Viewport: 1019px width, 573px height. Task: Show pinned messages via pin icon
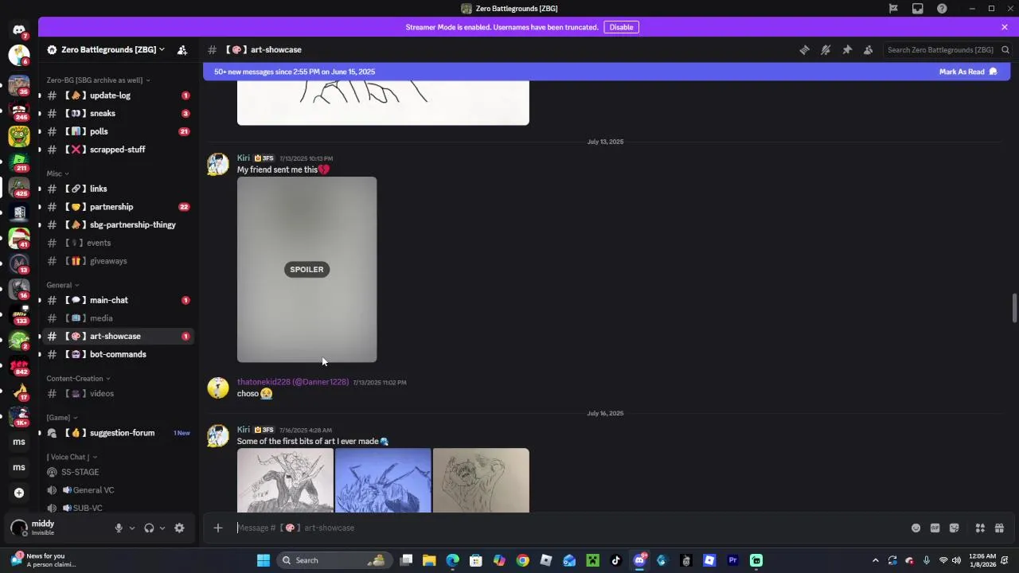tap(847, 49)
